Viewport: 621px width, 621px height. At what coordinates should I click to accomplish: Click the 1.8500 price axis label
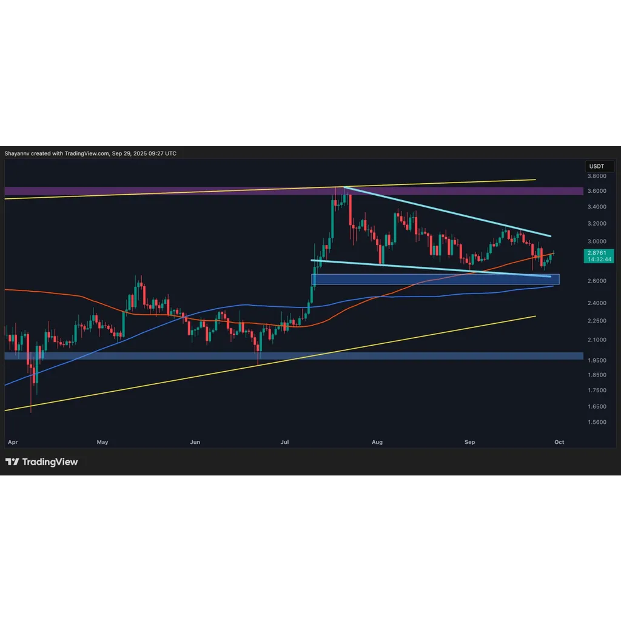597,375
